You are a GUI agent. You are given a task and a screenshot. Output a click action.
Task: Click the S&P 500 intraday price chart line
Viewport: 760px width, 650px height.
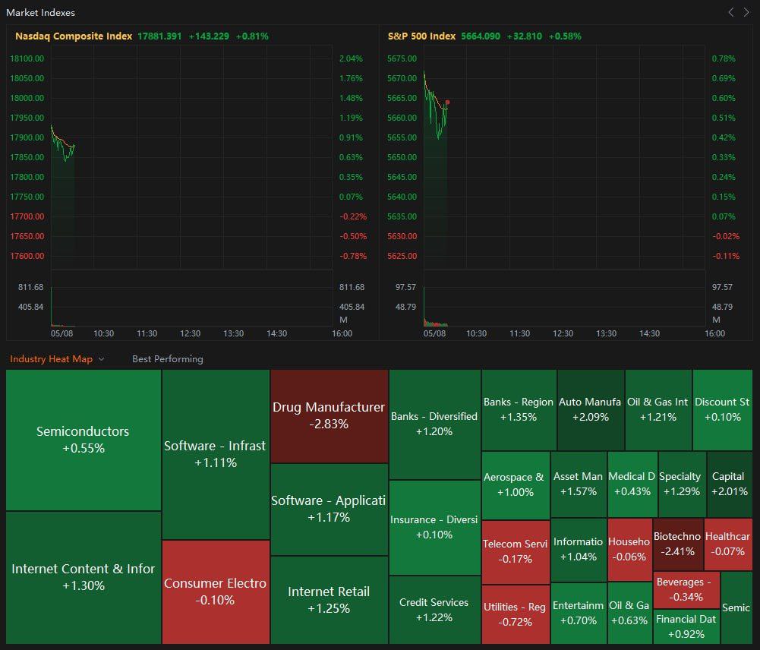(x=435, y=104)
